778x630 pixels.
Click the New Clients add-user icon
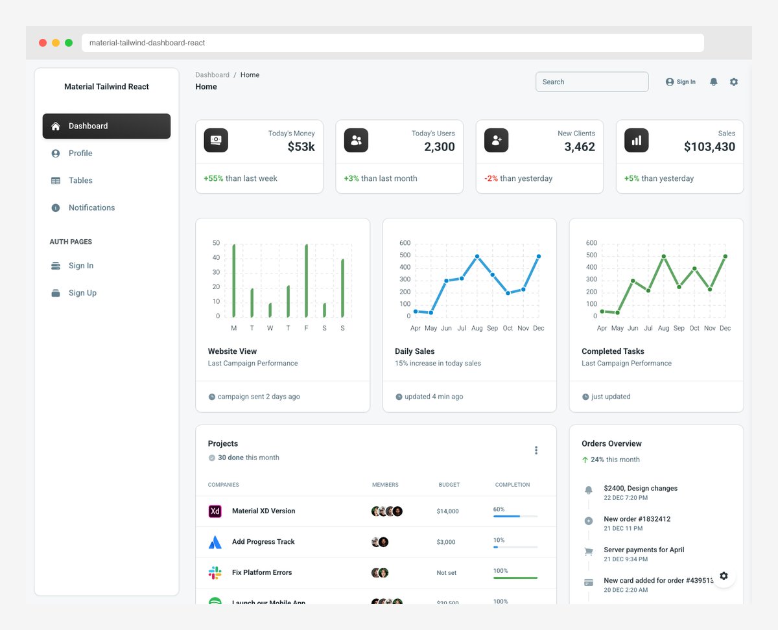(x=496, y=140)
